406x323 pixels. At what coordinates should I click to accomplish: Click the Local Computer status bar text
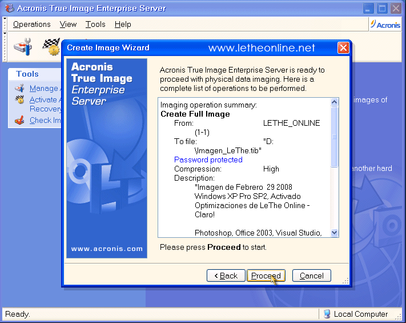click(x=361, y=314)
